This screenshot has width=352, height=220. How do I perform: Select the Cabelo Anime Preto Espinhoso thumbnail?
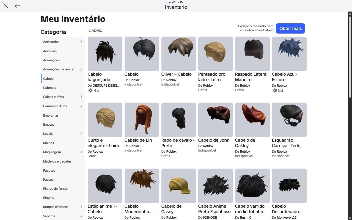[216, 186]
